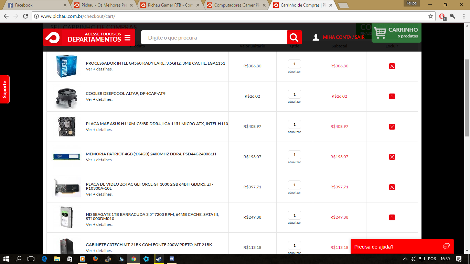Edit quantity field for Intel G4560 processor
Image resolution: width=470 pixels, height=264 pixels.
point(295,64)
